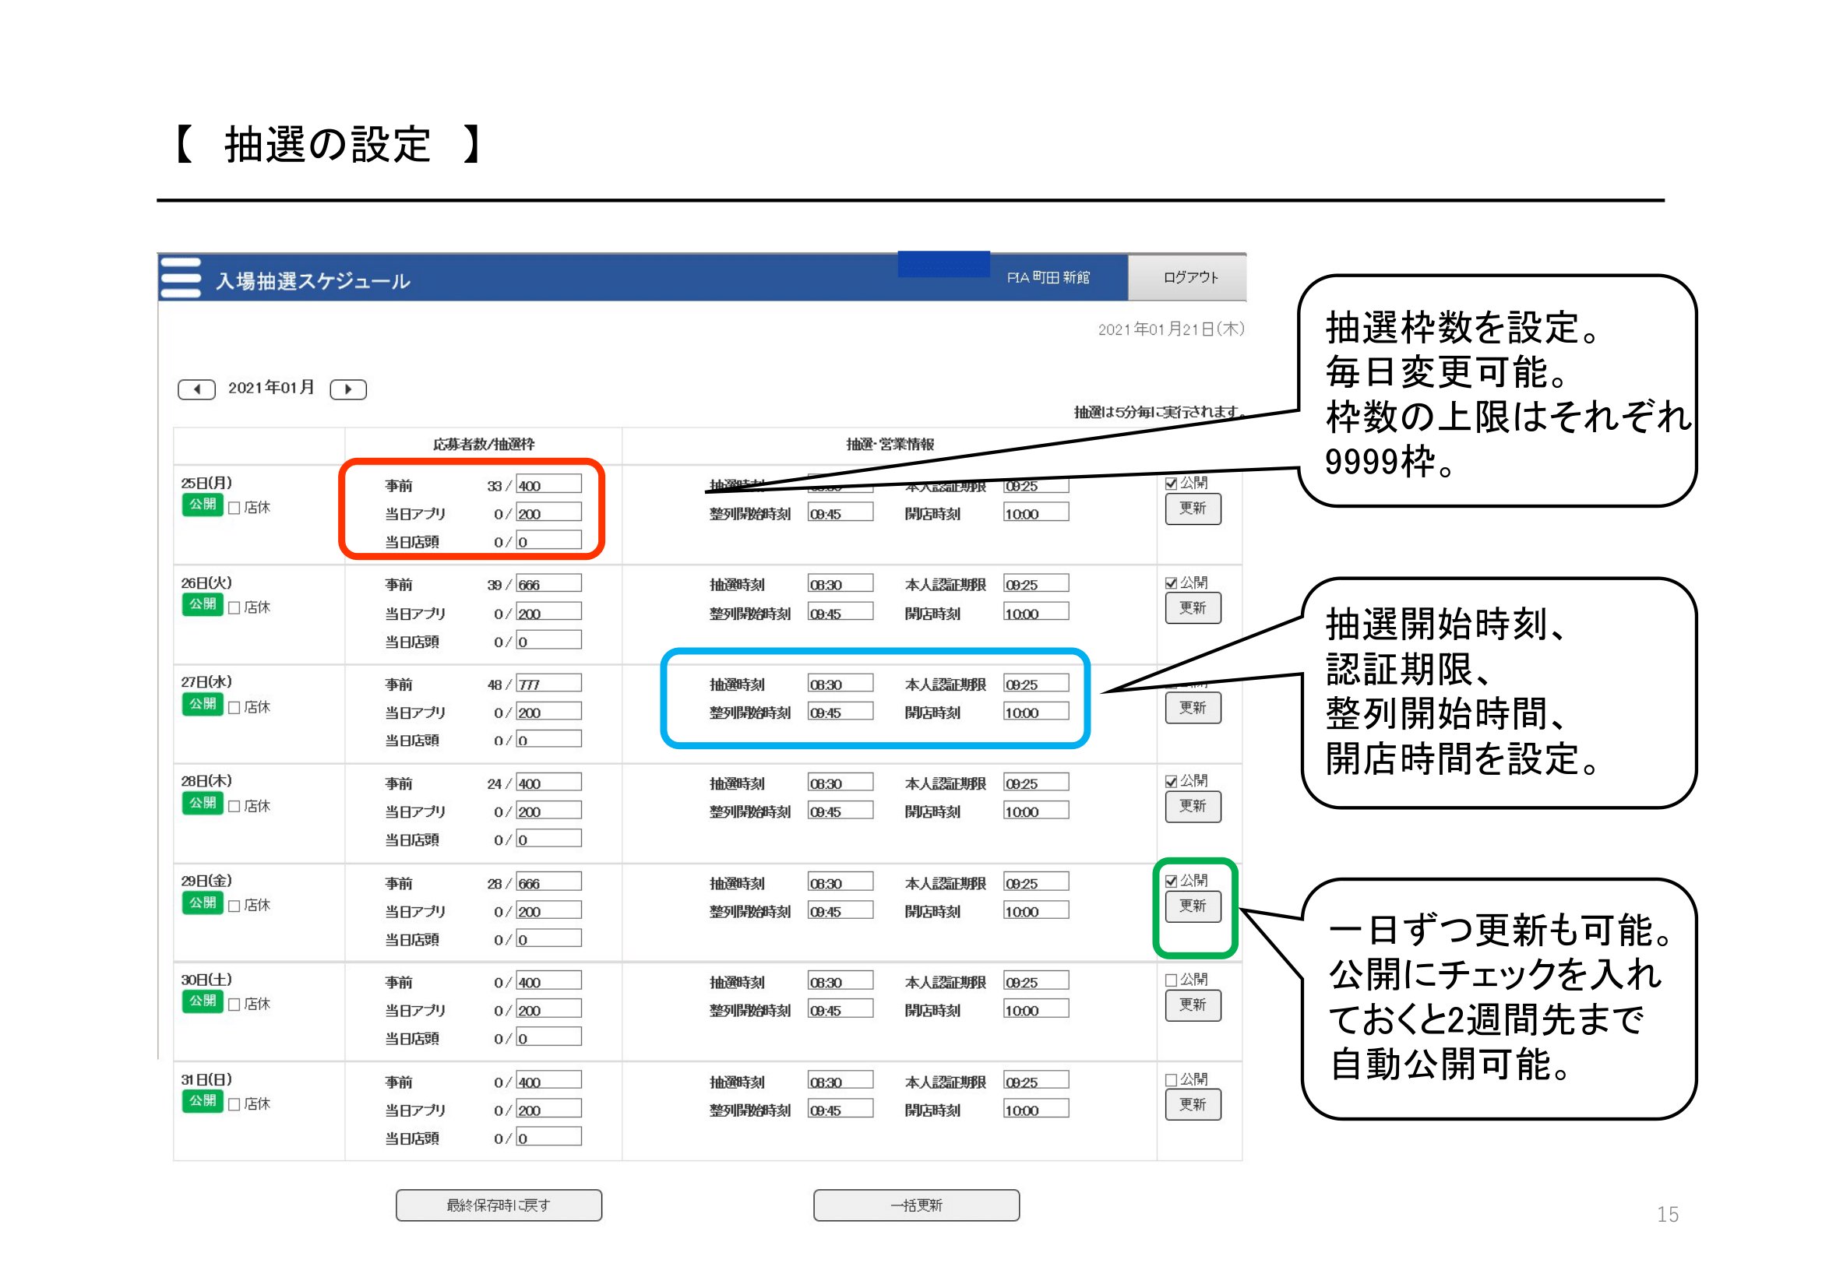Click green 公開 badge on 25日(月)

click(203, 505)
